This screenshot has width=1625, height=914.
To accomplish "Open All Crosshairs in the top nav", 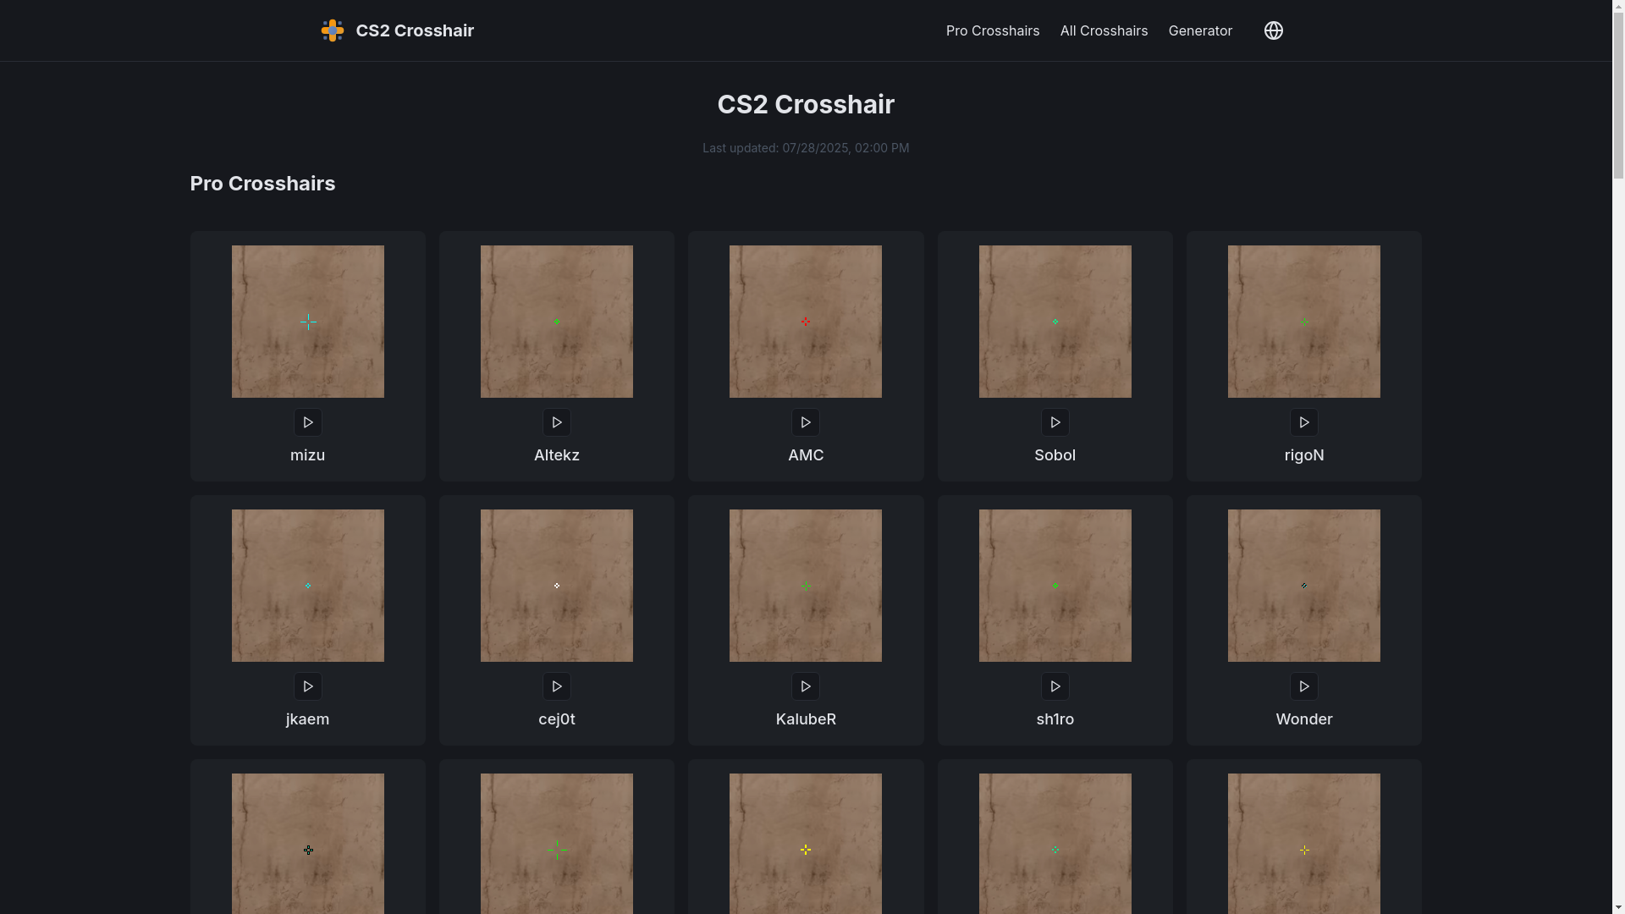I will (1104, 30).
